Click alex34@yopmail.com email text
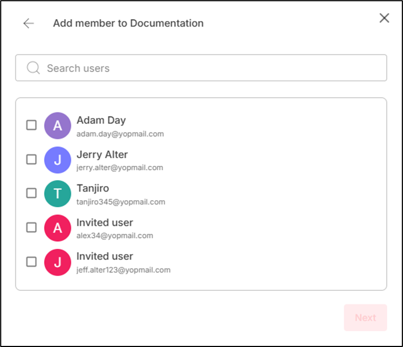This screenshot has width=403, height=347. 115,236
